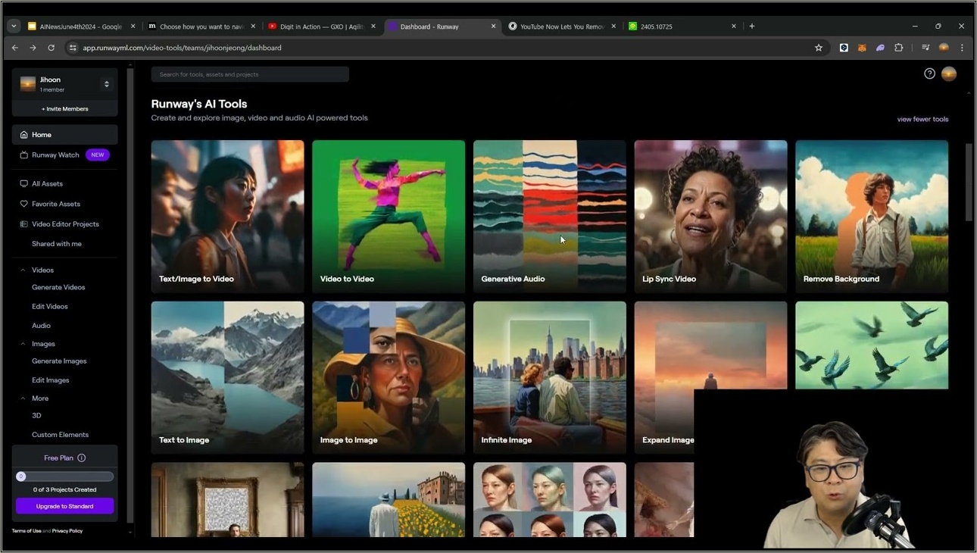Click the Runway account avatar in header
Viewport: 977px width, 553px height.
(x=949, y=73)
